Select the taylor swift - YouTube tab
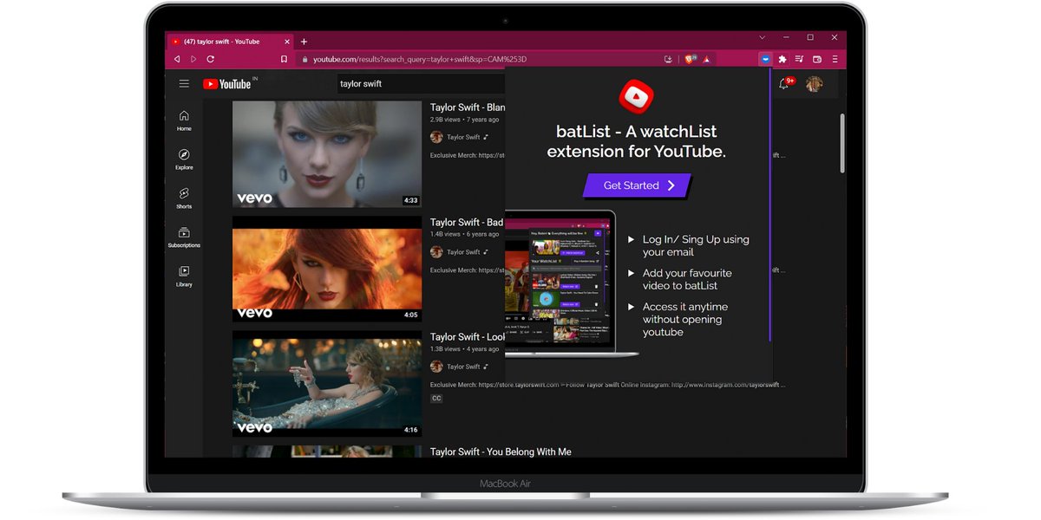 (229, 42)
